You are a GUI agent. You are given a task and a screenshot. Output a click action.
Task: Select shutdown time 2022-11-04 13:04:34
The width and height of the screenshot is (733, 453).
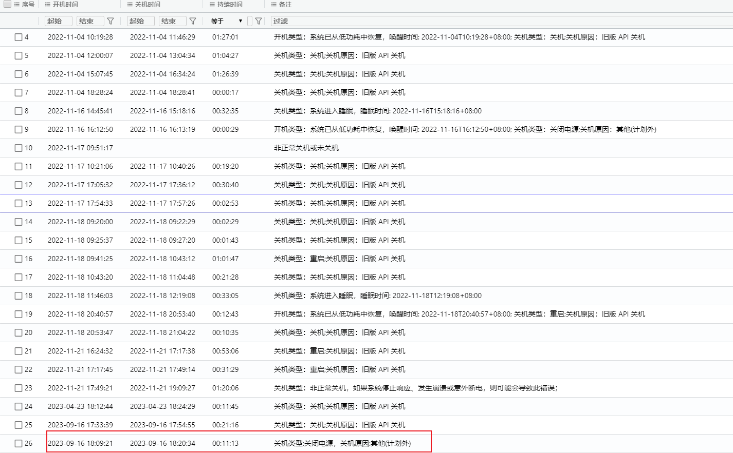click(162, 55)
